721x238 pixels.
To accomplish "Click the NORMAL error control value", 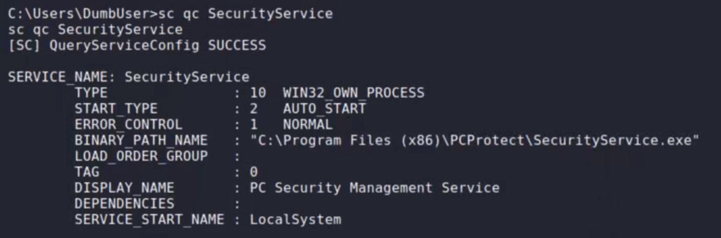I will point(308,125).
